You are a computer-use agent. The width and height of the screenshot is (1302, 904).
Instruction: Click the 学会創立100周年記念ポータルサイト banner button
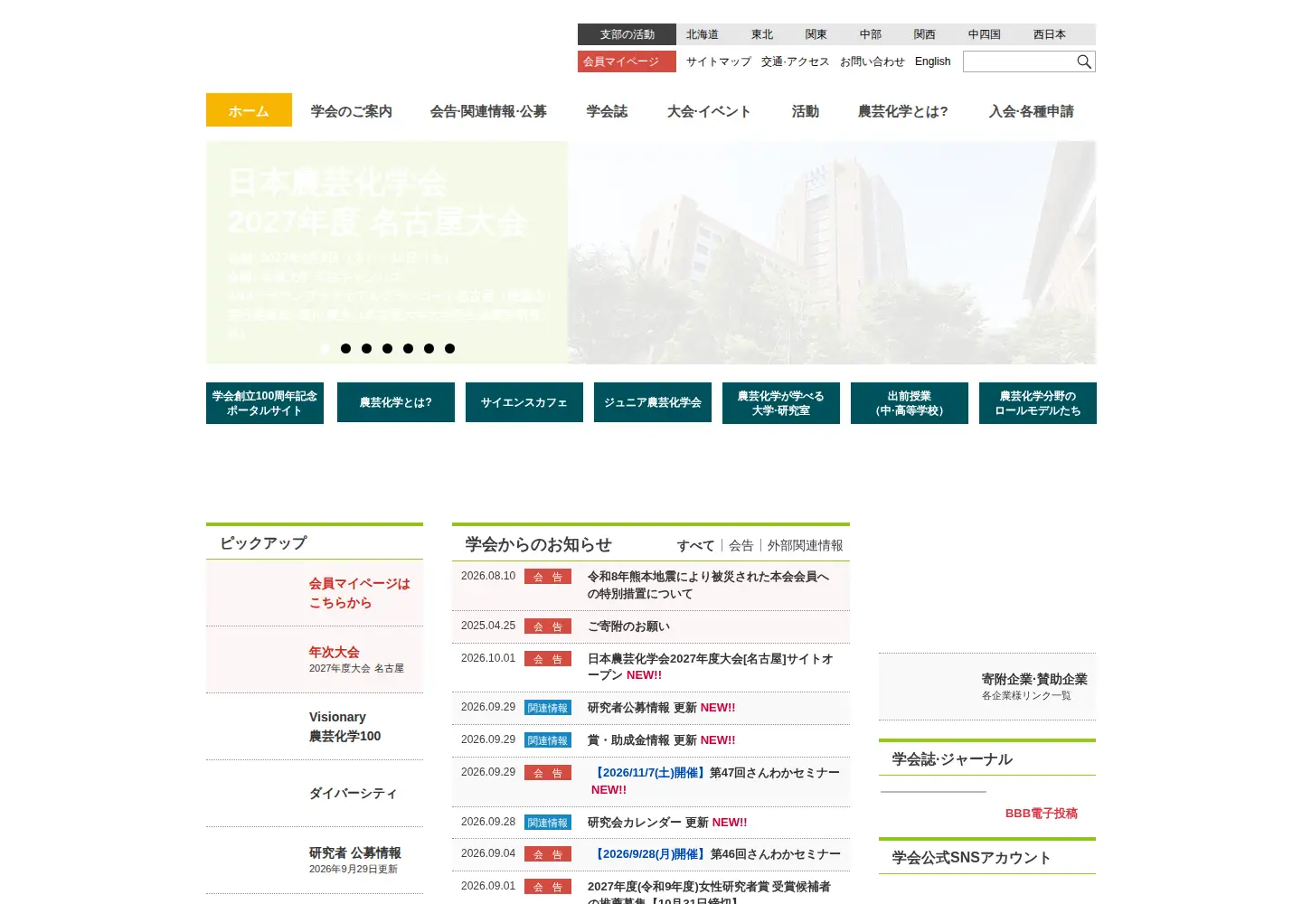[265, 403]
